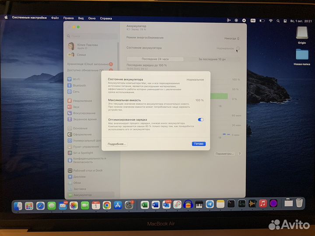Viewport: 315px width, 236px height.
Task: Open Activity Monitor from the Dock
Action: (241, 204)
